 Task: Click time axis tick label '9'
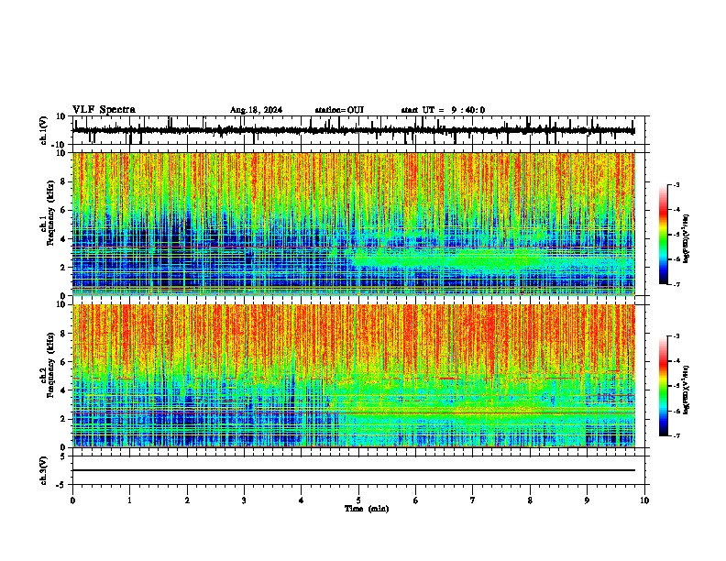[x=587, y=500]
